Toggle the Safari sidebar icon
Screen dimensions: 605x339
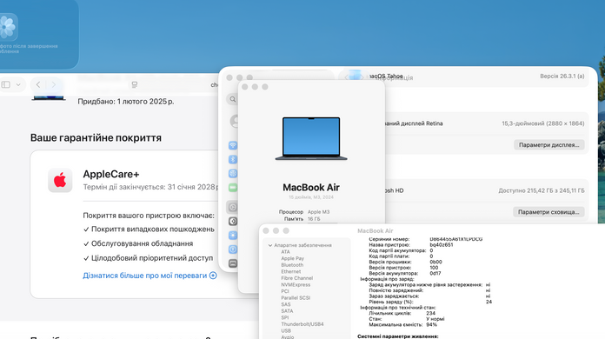[6, 84]
